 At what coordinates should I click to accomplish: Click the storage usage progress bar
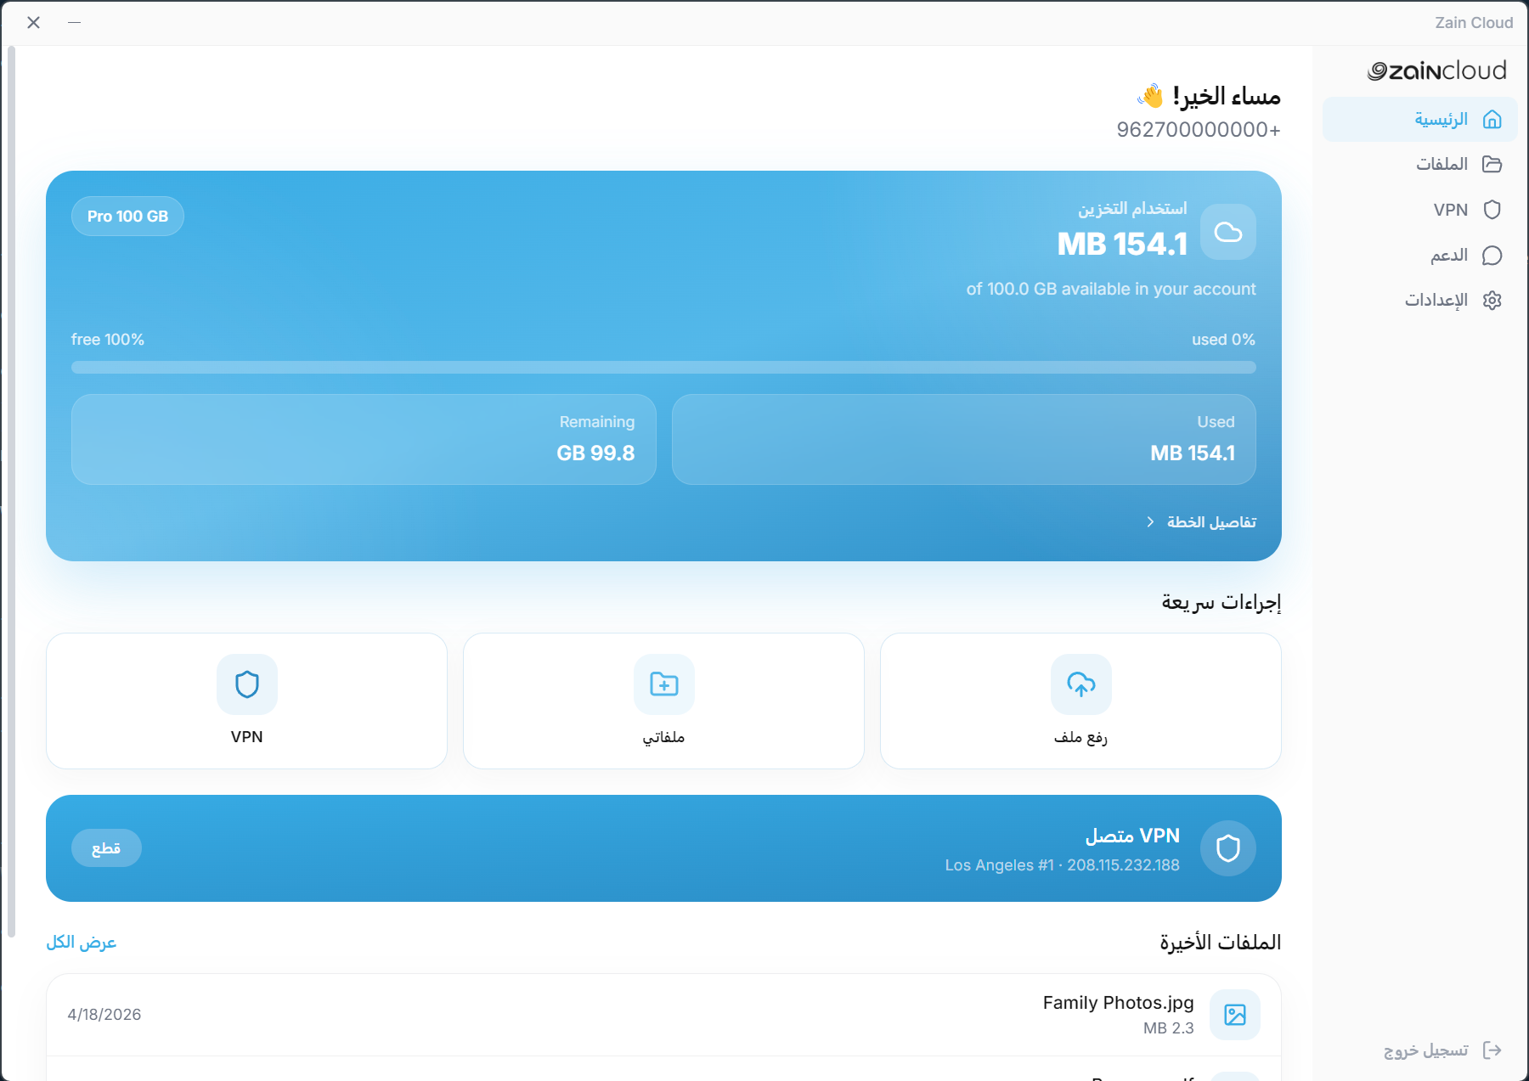(663, 368)
